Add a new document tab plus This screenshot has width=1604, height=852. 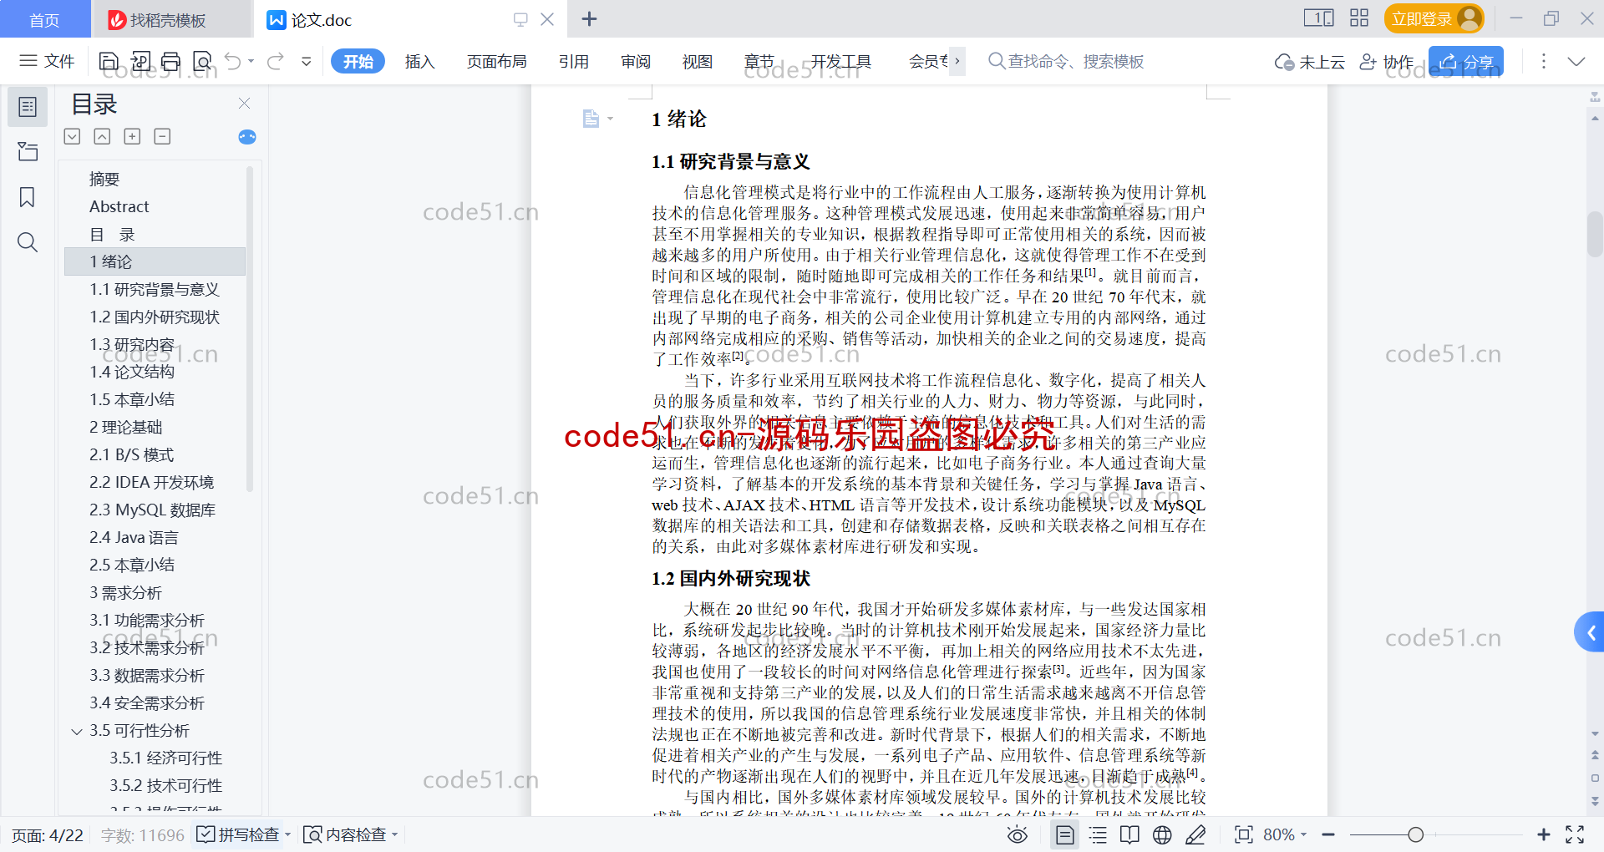tap(589, 18)
